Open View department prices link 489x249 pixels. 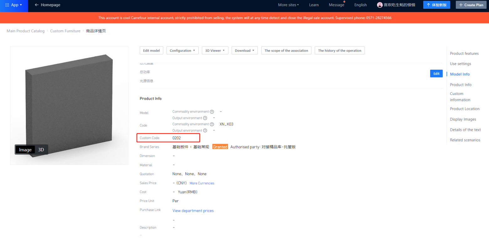(193, 211)
